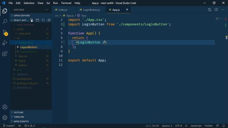
Task: Change LF end of line sequence
Action: tap(186, 126)
